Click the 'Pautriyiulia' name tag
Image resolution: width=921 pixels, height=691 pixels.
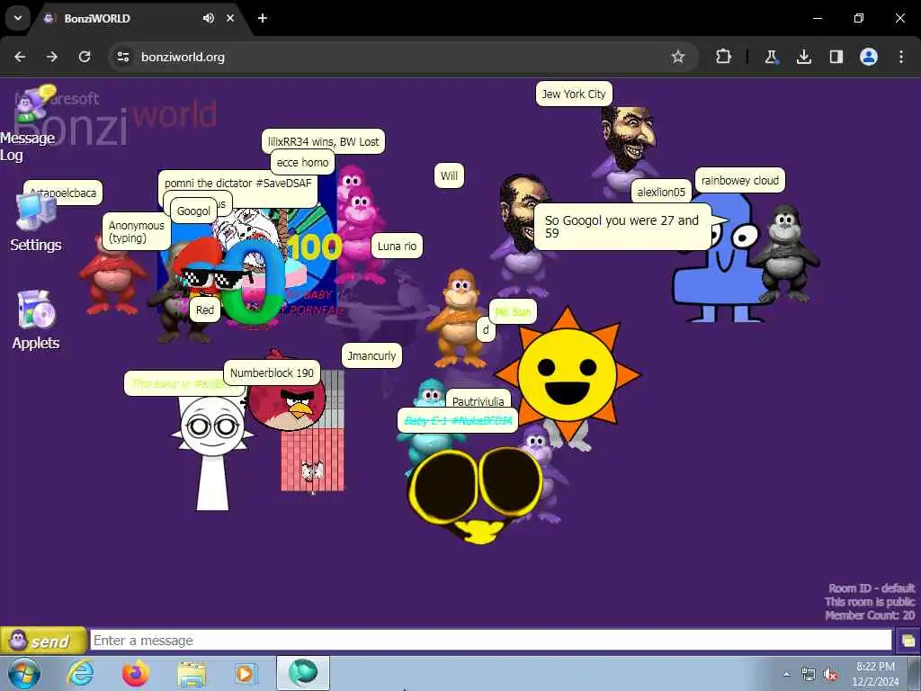478,399
